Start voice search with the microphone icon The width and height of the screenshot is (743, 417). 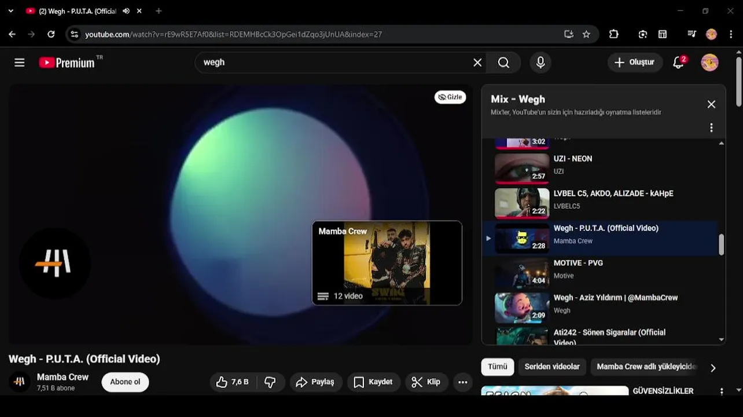(540, 63)
